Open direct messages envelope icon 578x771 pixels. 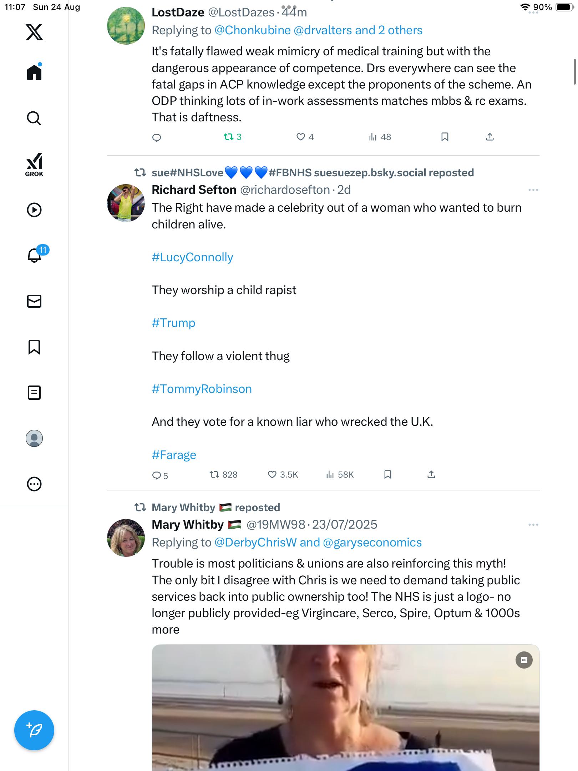click(x=34, y=301)
